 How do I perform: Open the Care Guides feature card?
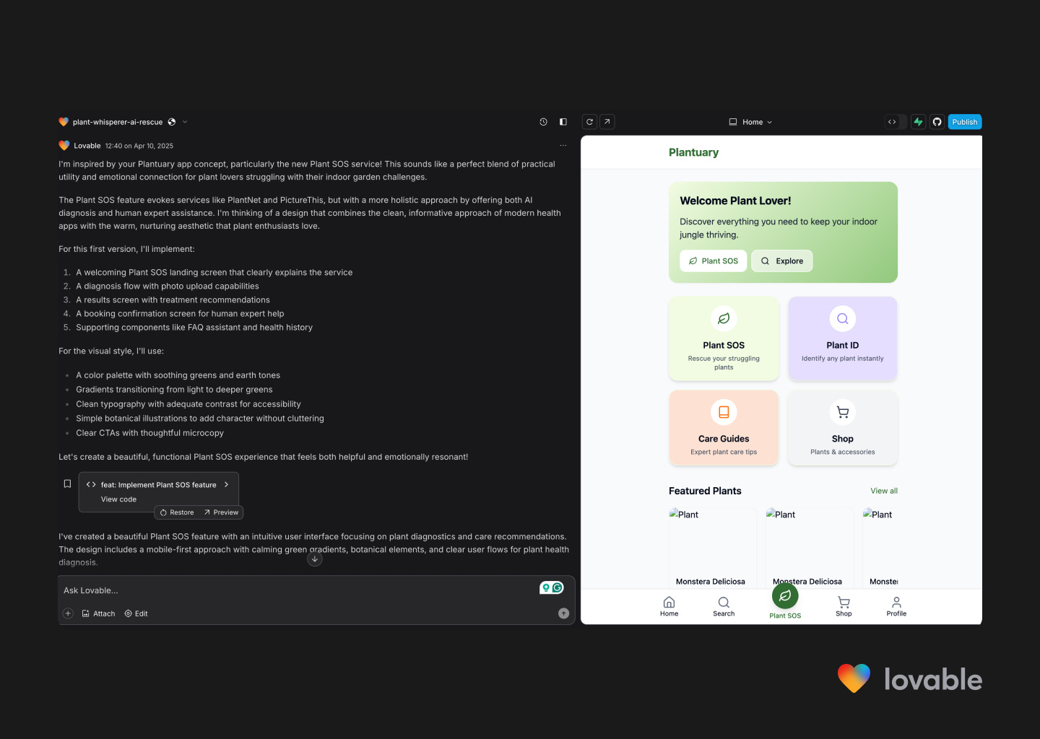[724, 428]
